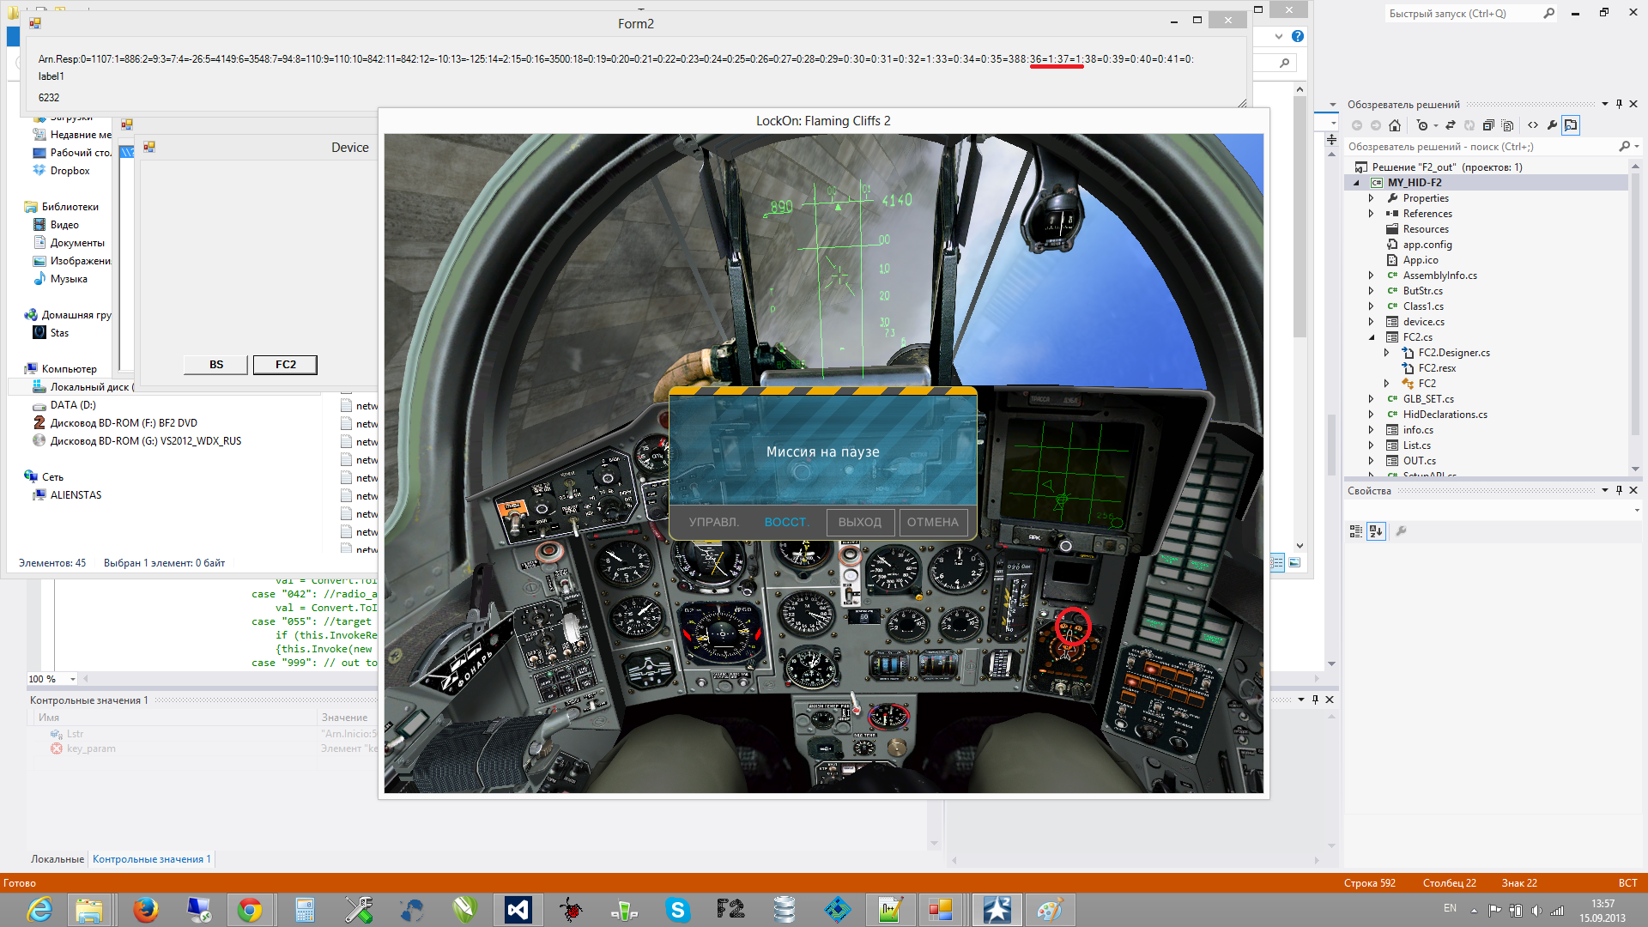Expand FC2.Designer.cs node
The height and width of the screenshot is (927, 1648).
pyautogui.click(x=1386, y=353)
